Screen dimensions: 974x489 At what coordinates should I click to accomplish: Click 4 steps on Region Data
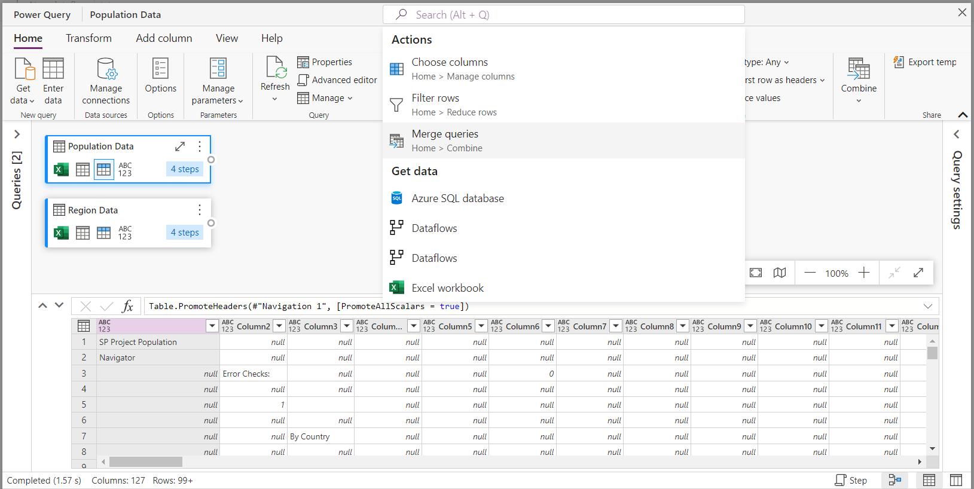[185, 233]
